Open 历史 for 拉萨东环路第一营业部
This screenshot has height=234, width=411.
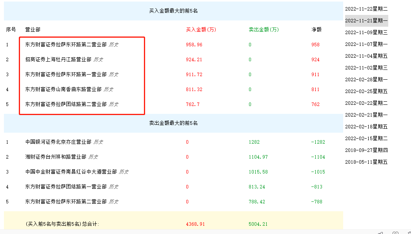tap(113, 75)
